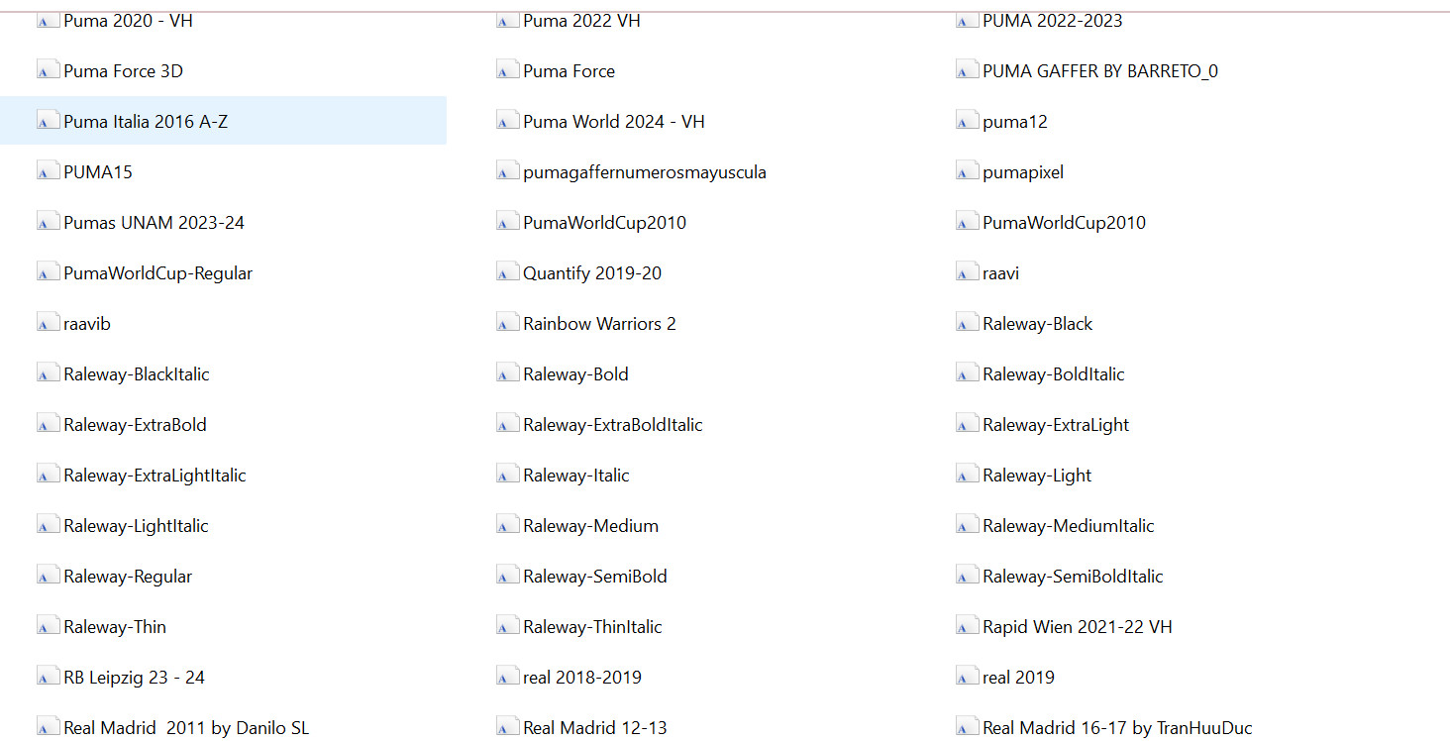1450x741 pixels.
Task: Click the Raleway-LightItalic file icon
Action: (48, 525)
